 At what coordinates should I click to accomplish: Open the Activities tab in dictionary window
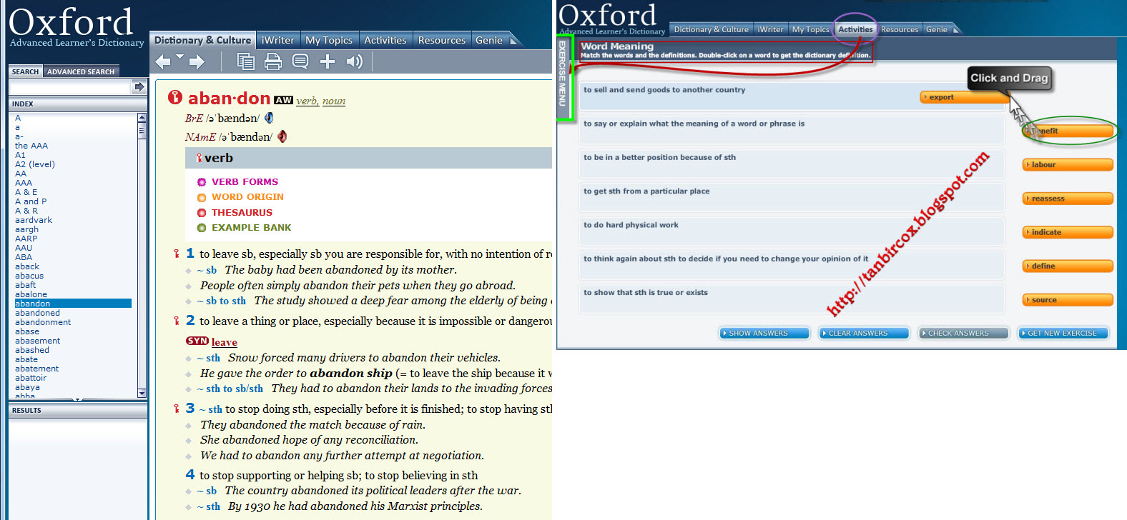coord(385,40)
